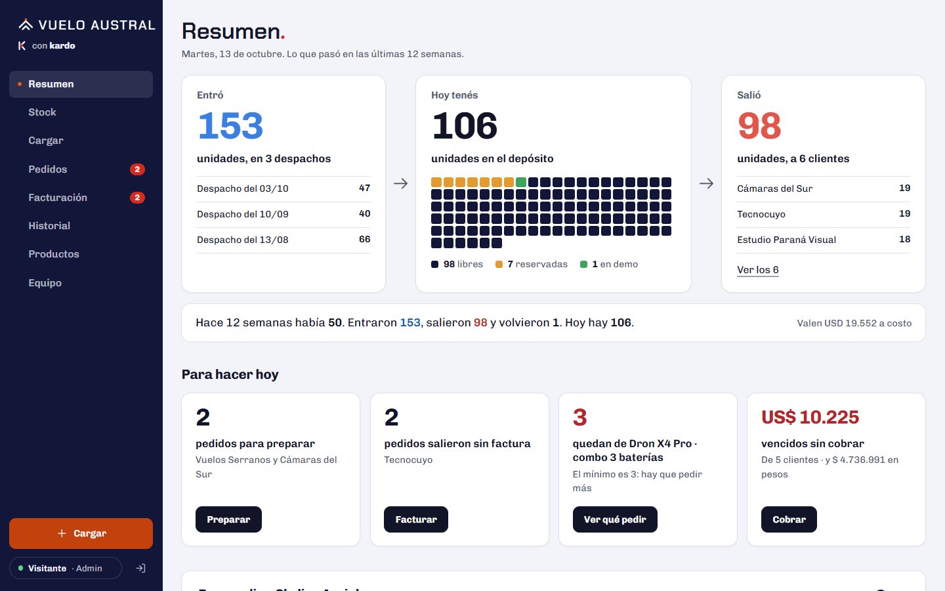The height and width of the screenshot is (591, 945).
Task: Click the pedidos salieron sin factura label
Action: [x=457, y=444]
